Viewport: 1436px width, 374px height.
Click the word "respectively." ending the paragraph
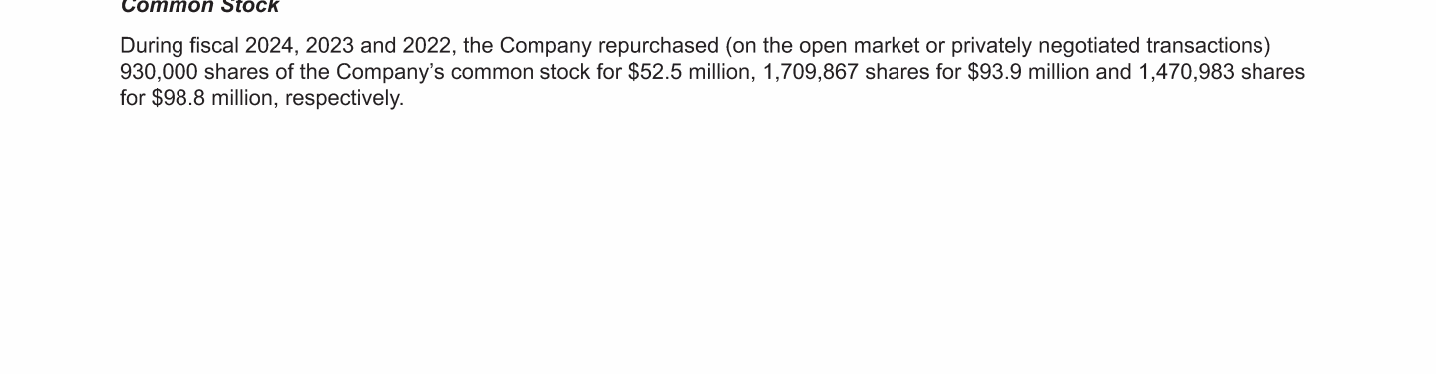tap(345, 98)
